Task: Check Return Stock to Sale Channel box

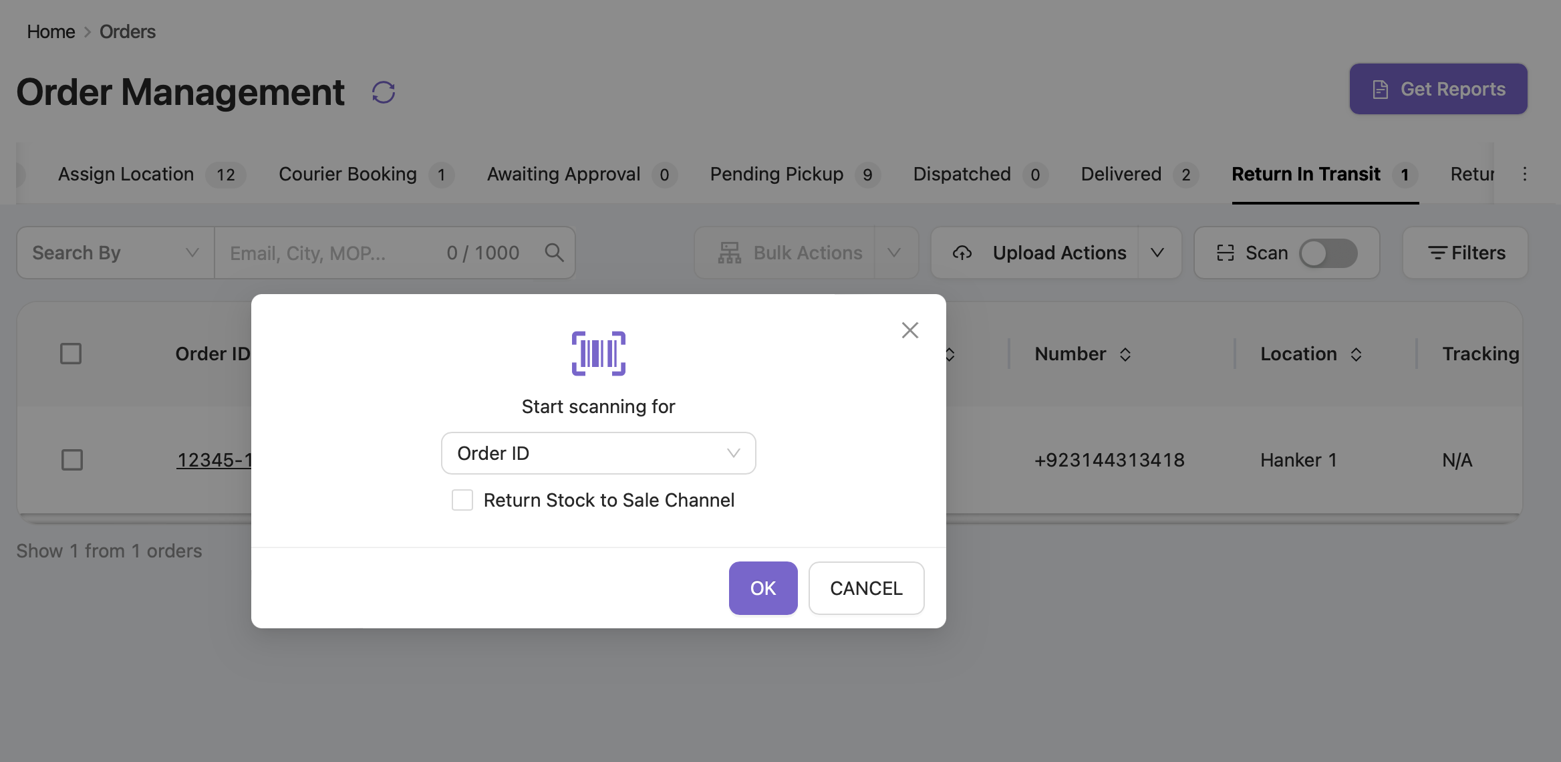Action: click(x=462, y=500)
